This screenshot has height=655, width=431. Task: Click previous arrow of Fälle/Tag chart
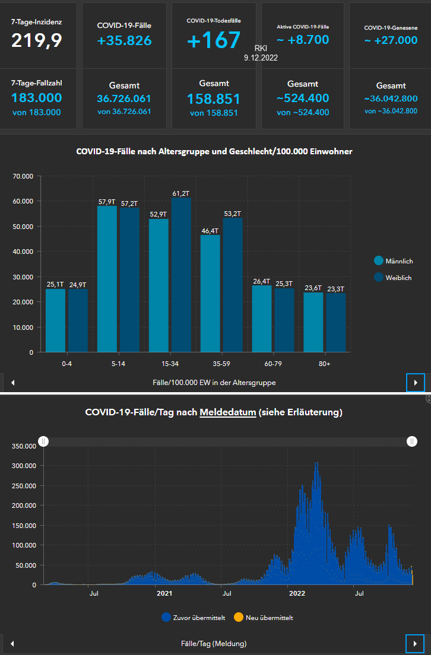pyautogui.click(x=12, y=643)
